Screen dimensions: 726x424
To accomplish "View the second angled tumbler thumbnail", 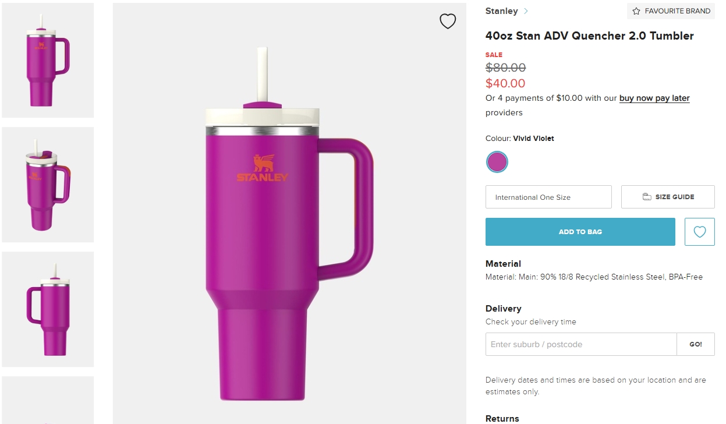I will pos(48,185).
